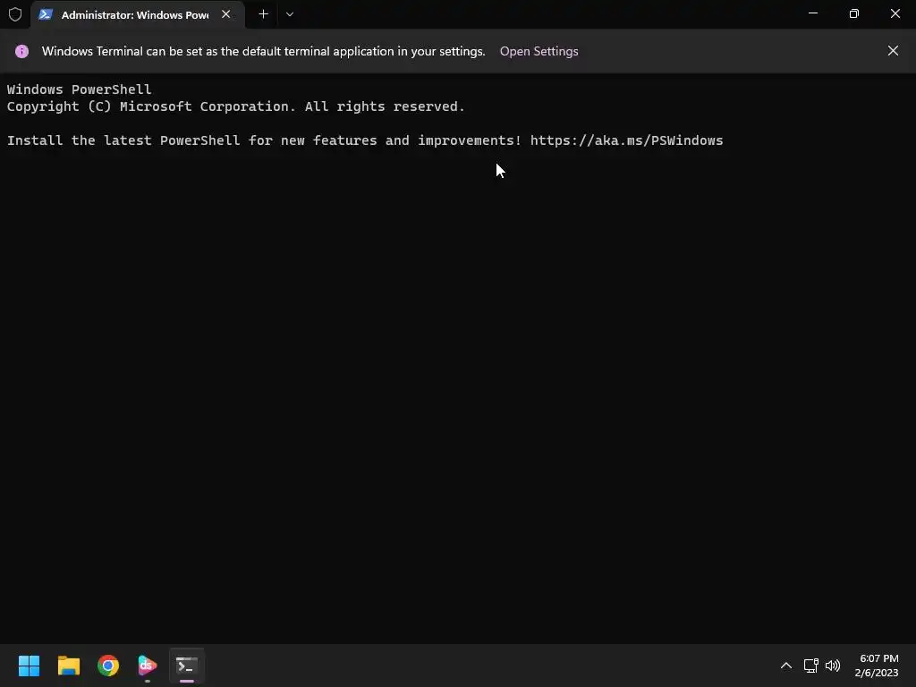Minimize the Windows Terminal window
This screenshot has height=687, width=916.
[813, 13]
